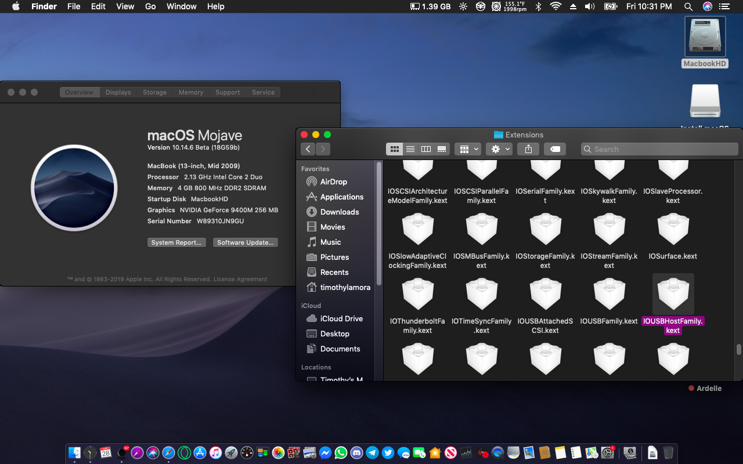Focus the Finder Search field
743x464 pixels.
(x=659, y=149)
